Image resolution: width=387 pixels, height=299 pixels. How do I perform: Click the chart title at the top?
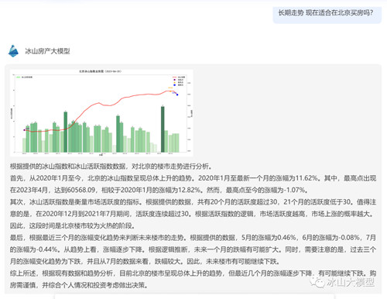tap(100, 71)
